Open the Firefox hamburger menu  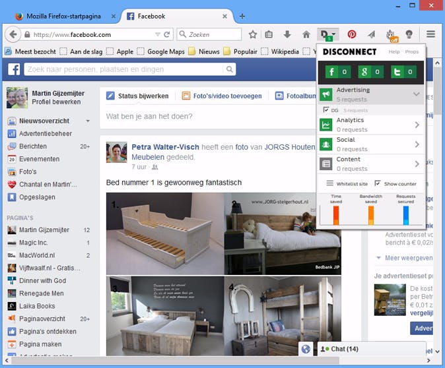(x=430, y=34)
